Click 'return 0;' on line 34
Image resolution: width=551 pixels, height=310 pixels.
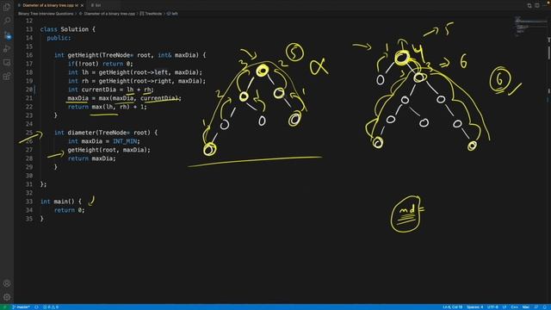(x=69, y=210)
